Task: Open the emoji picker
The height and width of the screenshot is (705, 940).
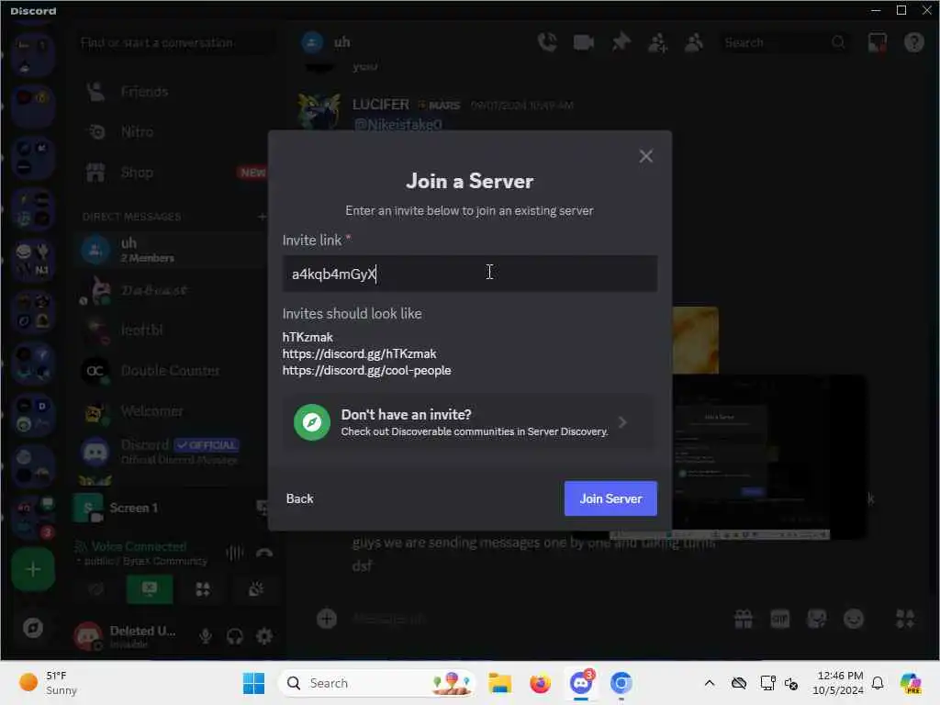Action: (x=853, y=619)
